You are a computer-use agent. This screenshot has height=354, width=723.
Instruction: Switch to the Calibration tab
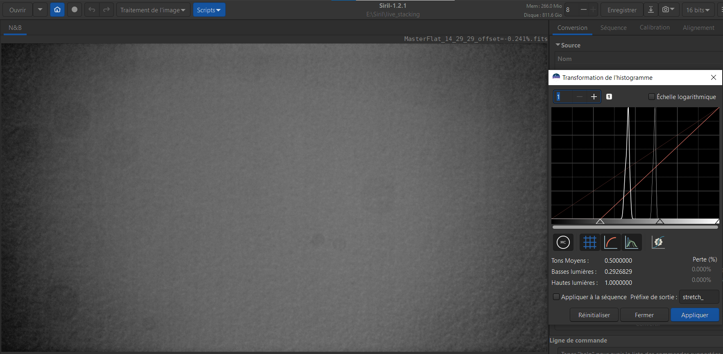click(x=655, y=27)
